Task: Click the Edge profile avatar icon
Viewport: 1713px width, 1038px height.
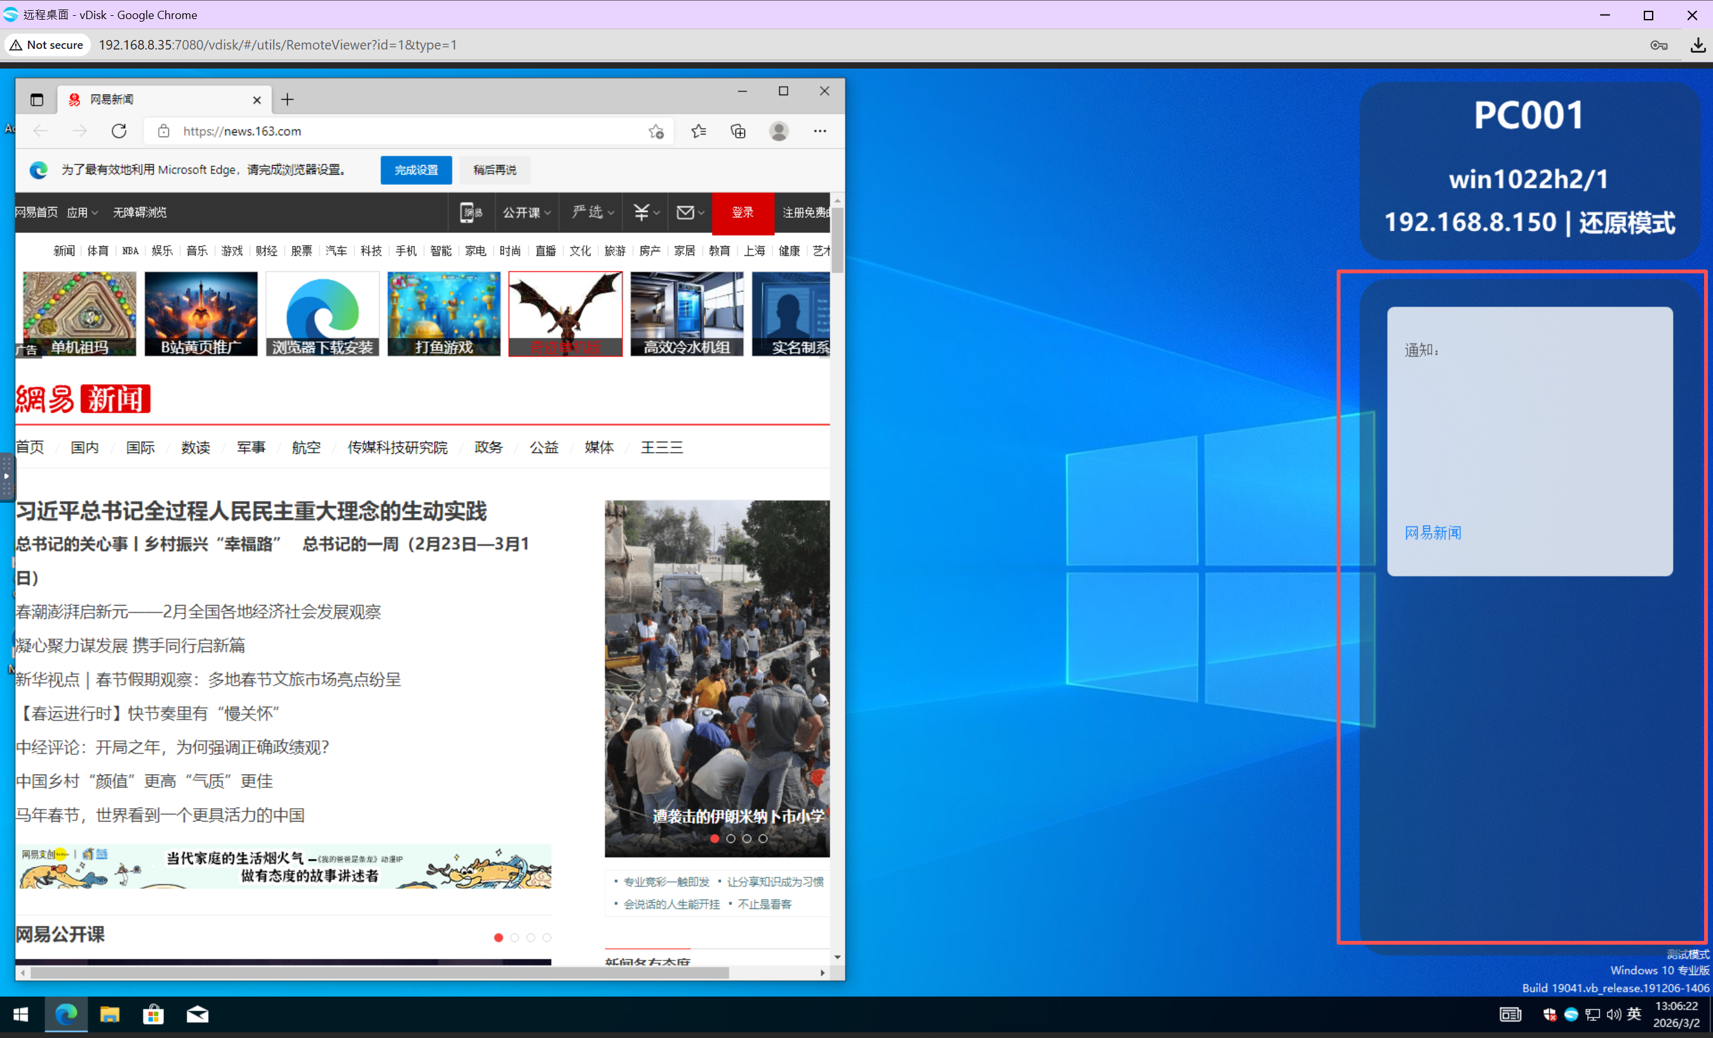Action: pos(779,131)
